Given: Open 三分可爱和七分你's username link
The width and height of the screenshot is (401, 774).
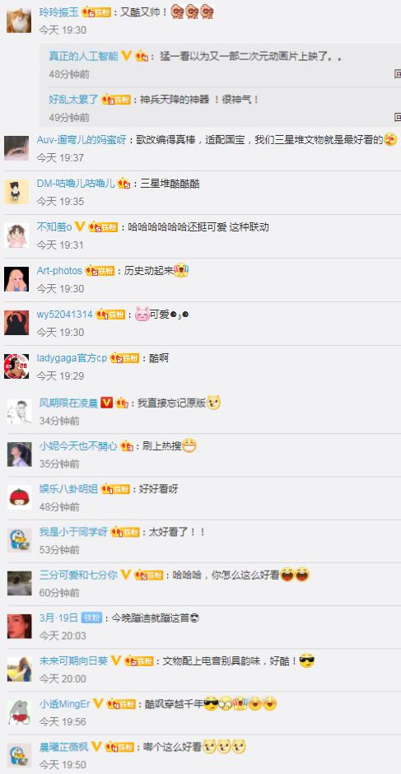Looking at the screenshot, I should (x=78, y=575).
